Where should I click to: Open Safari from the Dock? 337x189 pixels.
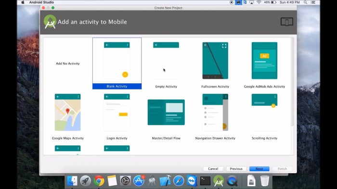(179, 181)
